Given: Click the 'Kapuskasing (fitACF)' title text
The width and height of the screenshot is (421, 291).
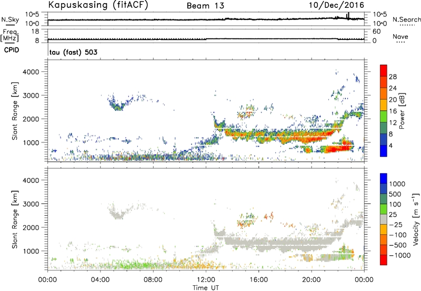Looking at the screenshot, I should click(x=98, y=5).
